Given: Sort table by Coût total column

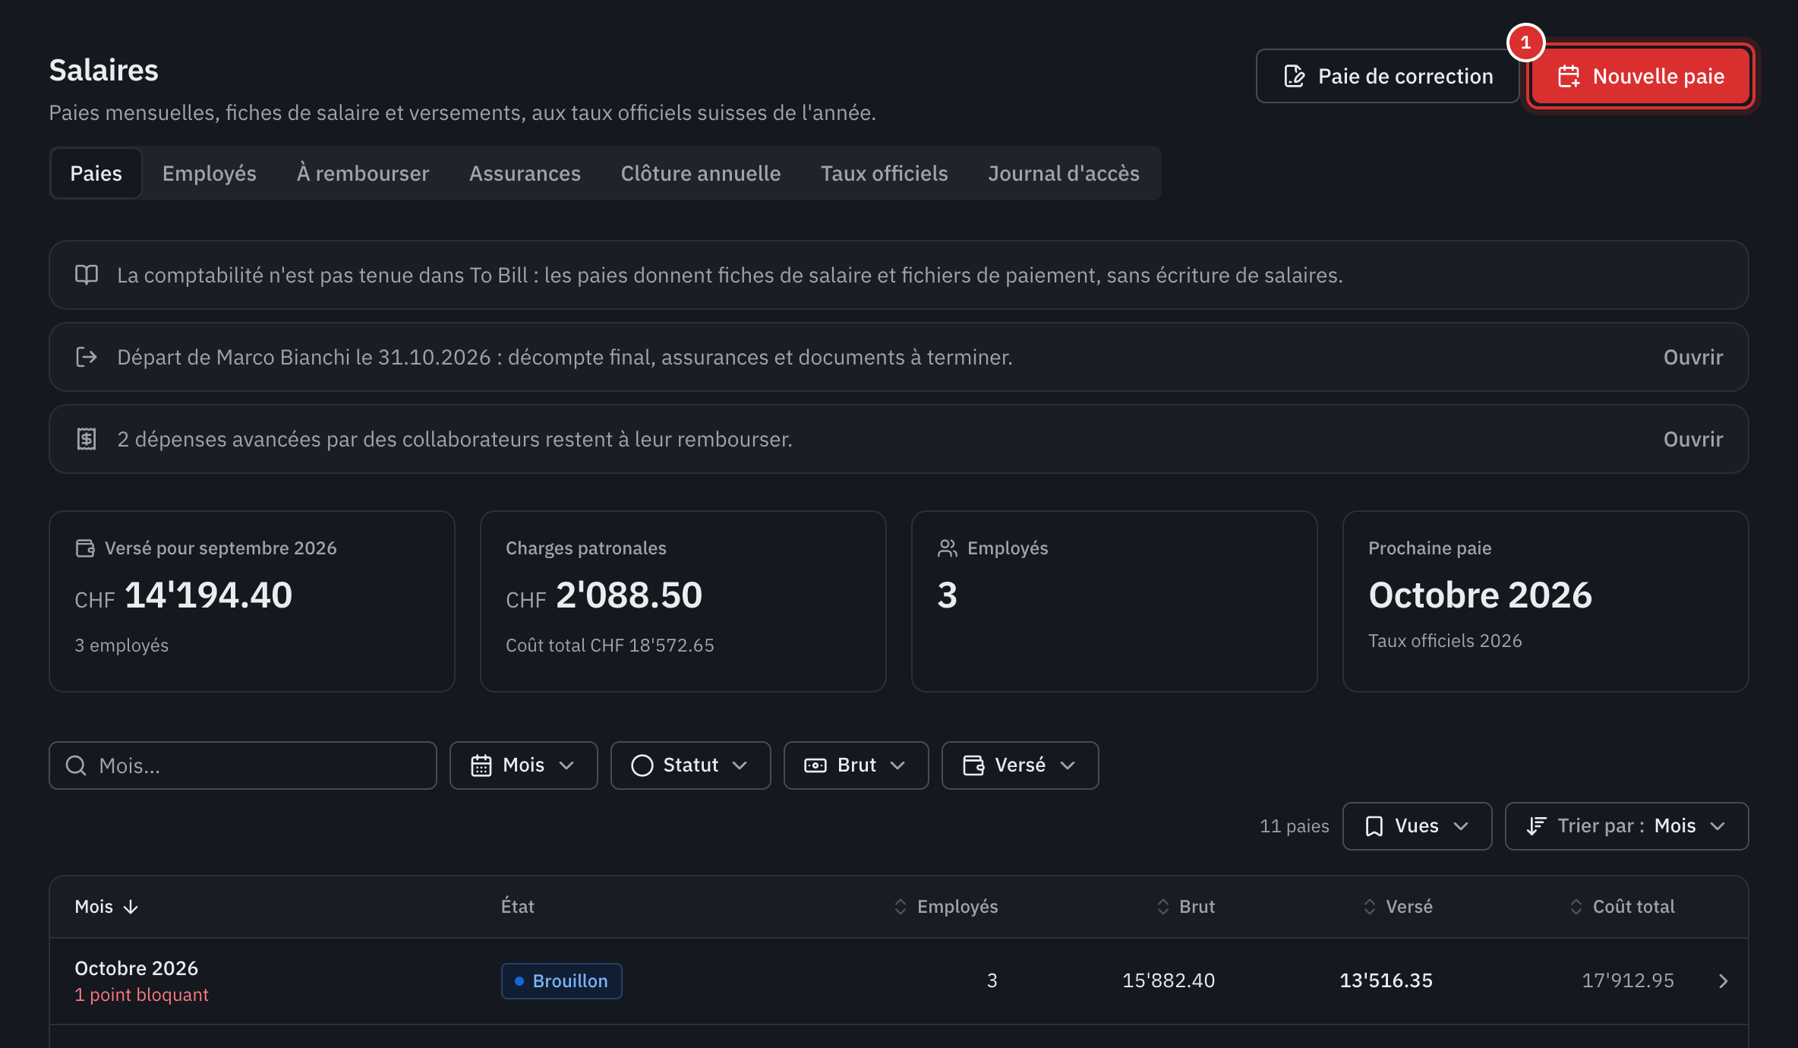Looking at the screenshot, I should click(1622, 907).
